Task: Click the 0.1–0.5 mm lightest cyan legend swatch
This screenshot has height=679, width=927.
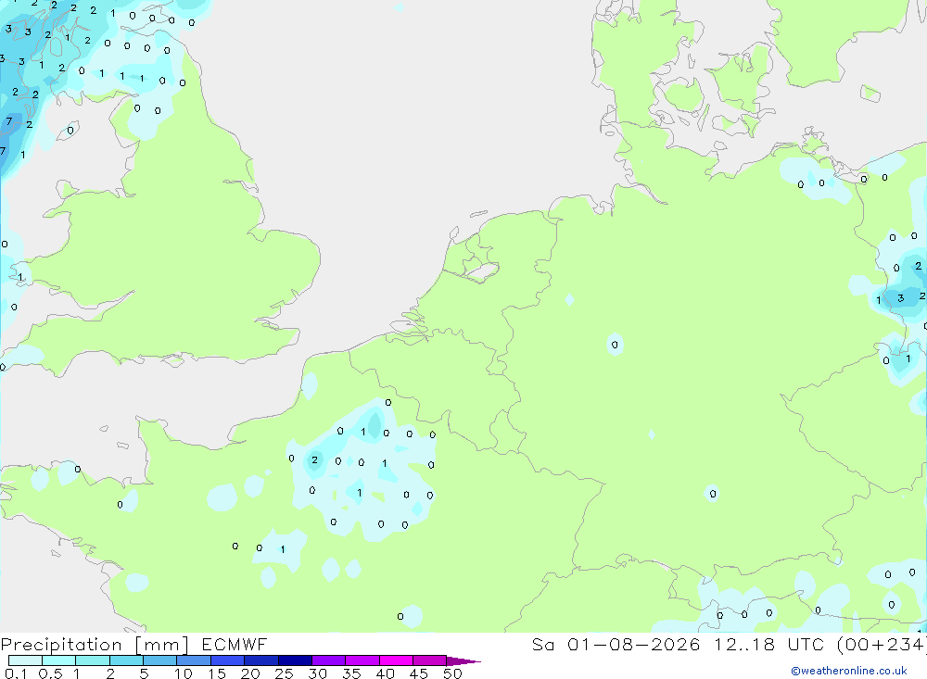Action: tap(25, 660)
